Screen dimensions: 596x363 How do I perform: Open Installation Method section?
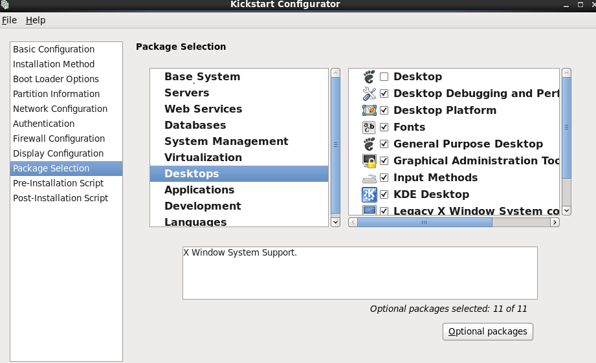66,64
